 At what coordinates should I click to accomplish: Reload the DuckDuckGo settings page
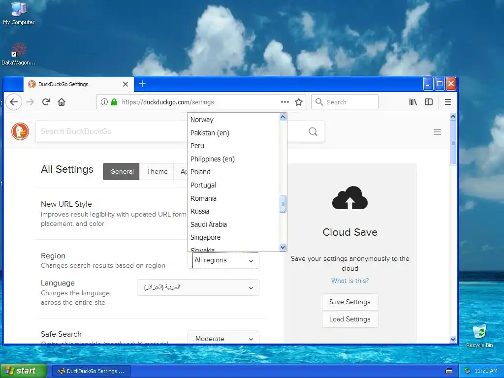46,102
